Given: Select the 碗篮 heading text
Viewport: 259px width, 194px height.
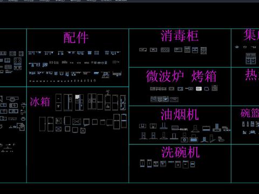Looking at the screenshot, I should point(250,113).
